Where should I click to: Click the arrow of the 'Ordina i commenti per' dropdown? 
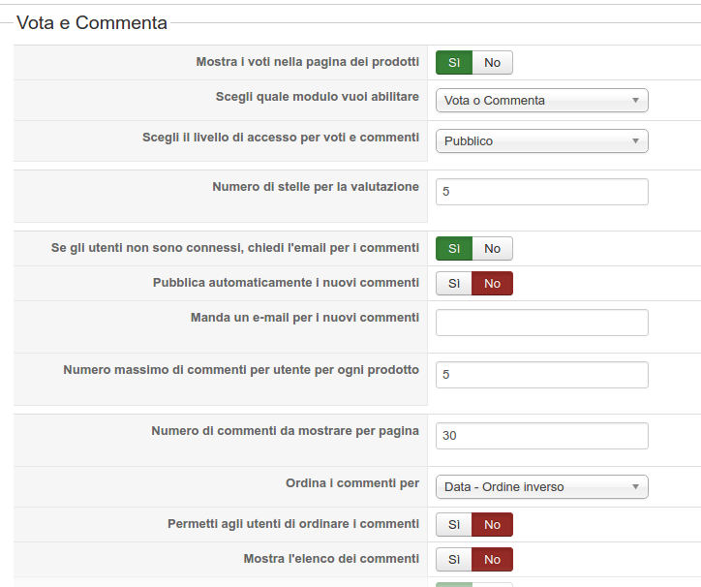(635, 487)
